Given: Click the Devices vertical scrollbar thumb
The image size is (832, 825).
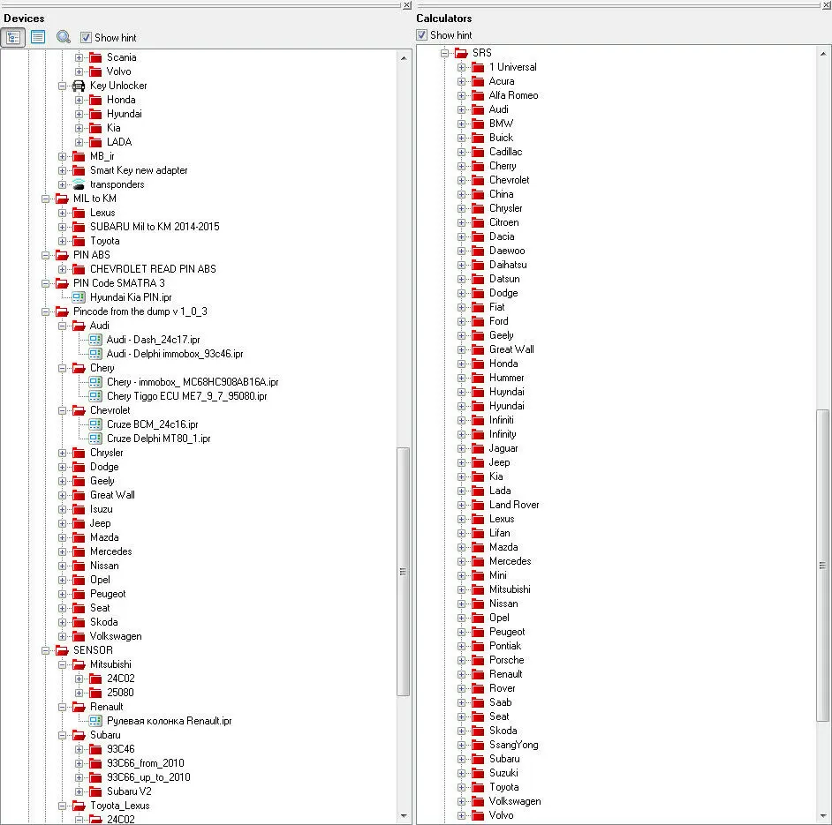Looking at the screenshot, I should [x=404, y=572].
